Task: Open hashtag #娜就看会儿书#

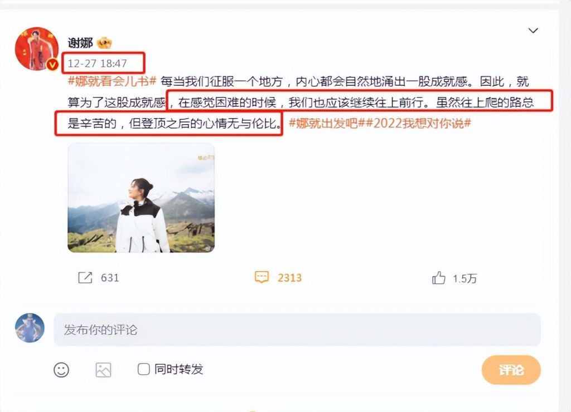Action: [x=112, y=81]
